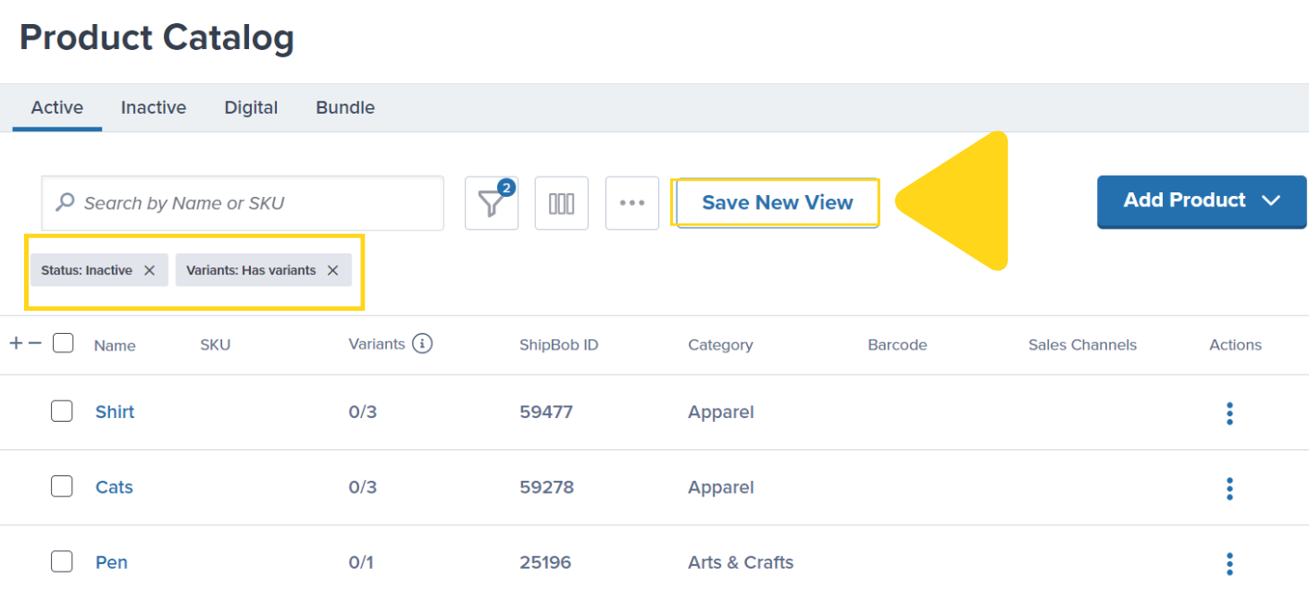This screenshot has width=1309, height=590.
Task: Switch to the Inactive tab
Action: 153,107
